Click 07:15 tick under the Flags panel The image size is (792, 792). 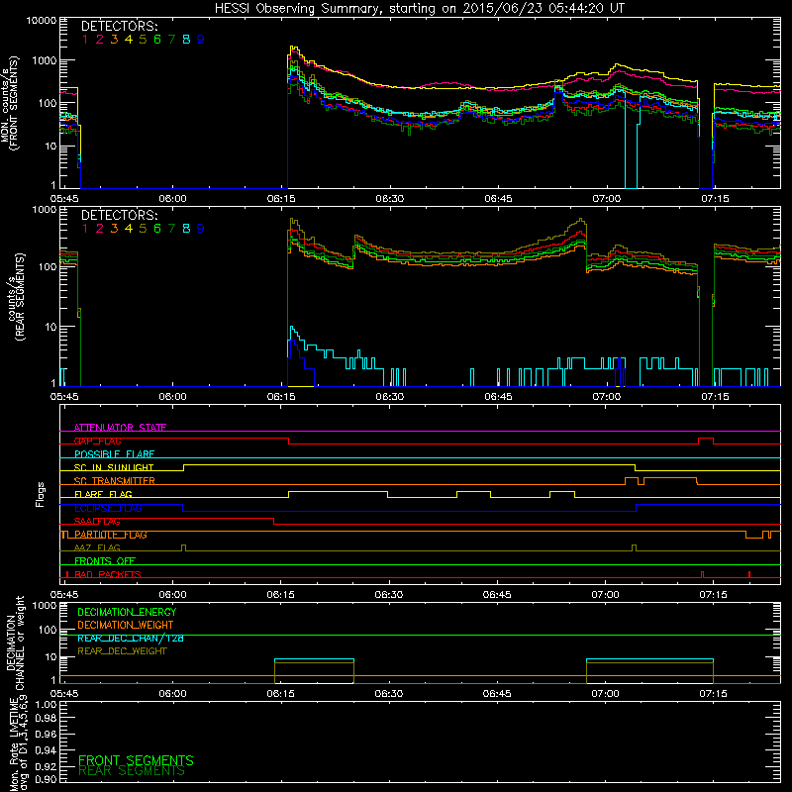[713, 595]
